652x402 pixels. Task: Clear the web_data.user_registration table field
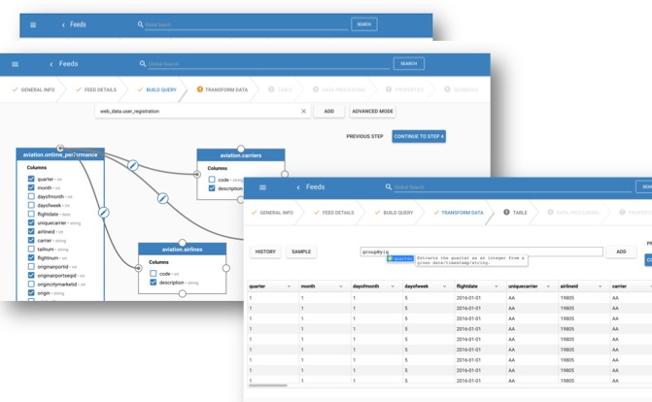[x=303, y=111]
